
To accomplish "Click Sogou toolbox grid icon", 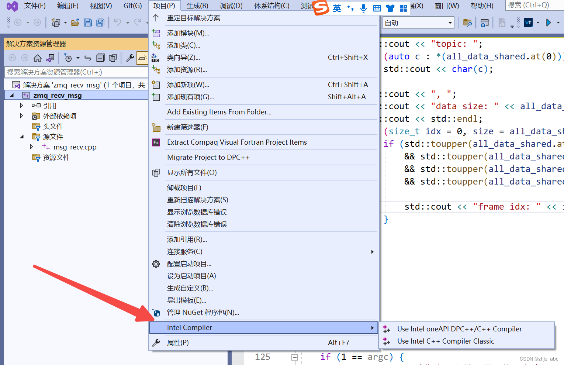I will click(404, 8).
